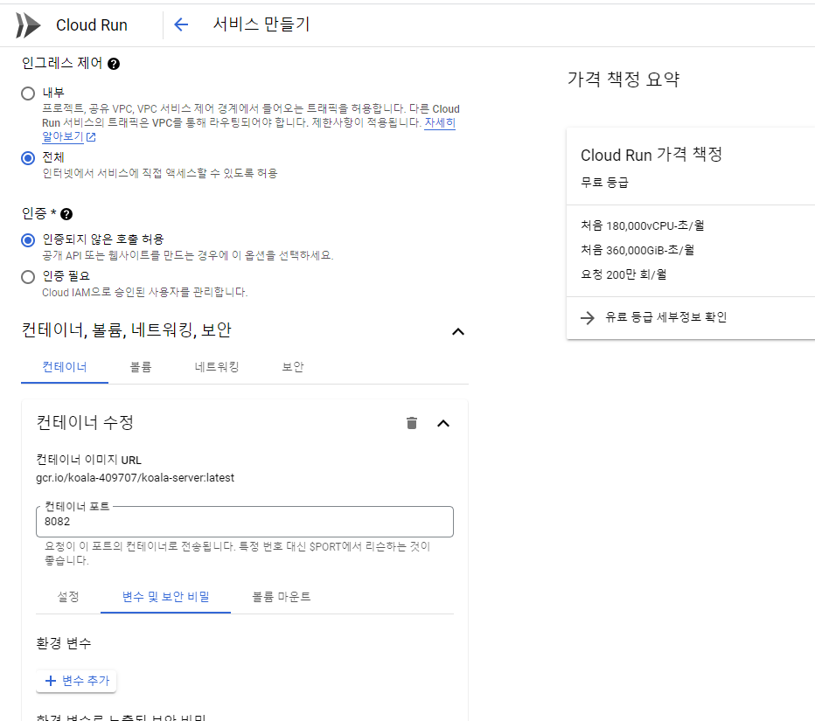Image resolution: width=815 pixels, height=721 pixels.
Task: Choose 인증되지 않은 호출 허용 radio option
Action: pyautogui.click(x=28, y=240)
